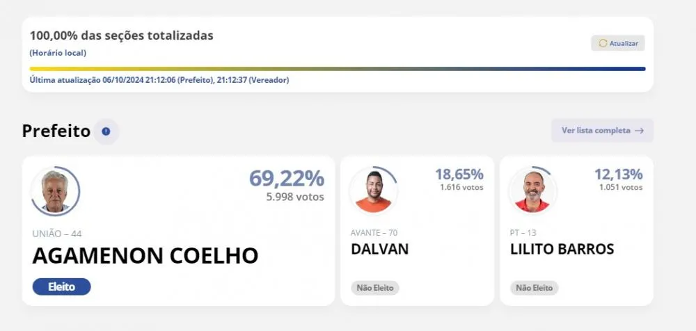Click the arrow icon beside Ver lista completa
This screenshot has height=331, width=696.
coord(639,131)
